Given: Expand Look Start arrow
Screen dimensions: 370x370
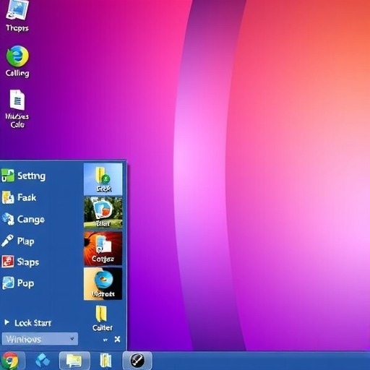Looking at the screenshot, I should 7,322.
